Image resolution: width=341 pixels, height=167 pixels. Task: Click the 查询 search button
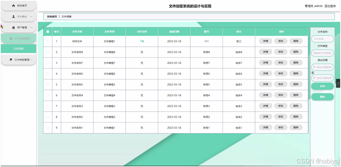point(322,86)
